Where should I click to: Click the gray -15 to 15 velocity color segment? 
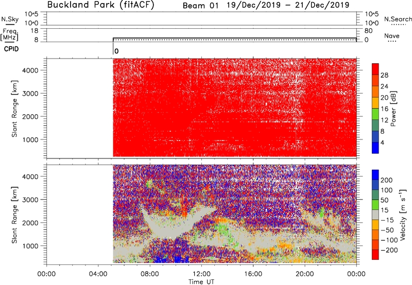[x=375, y=215]
